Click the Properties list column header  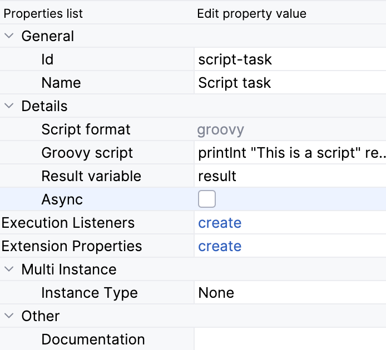43,13
